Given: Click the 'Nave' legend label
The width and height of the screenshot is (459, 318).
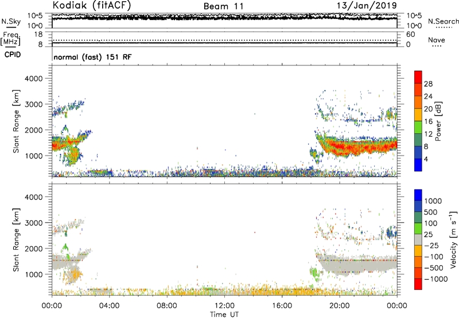Looking at the screenshot, I should [x=437, y=40].
